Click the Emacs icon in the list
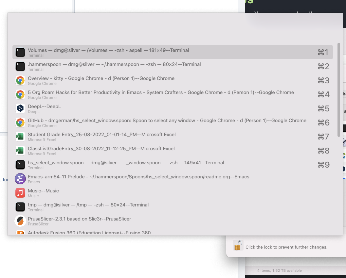Viewport: 346px width, 278px height. 20,179
